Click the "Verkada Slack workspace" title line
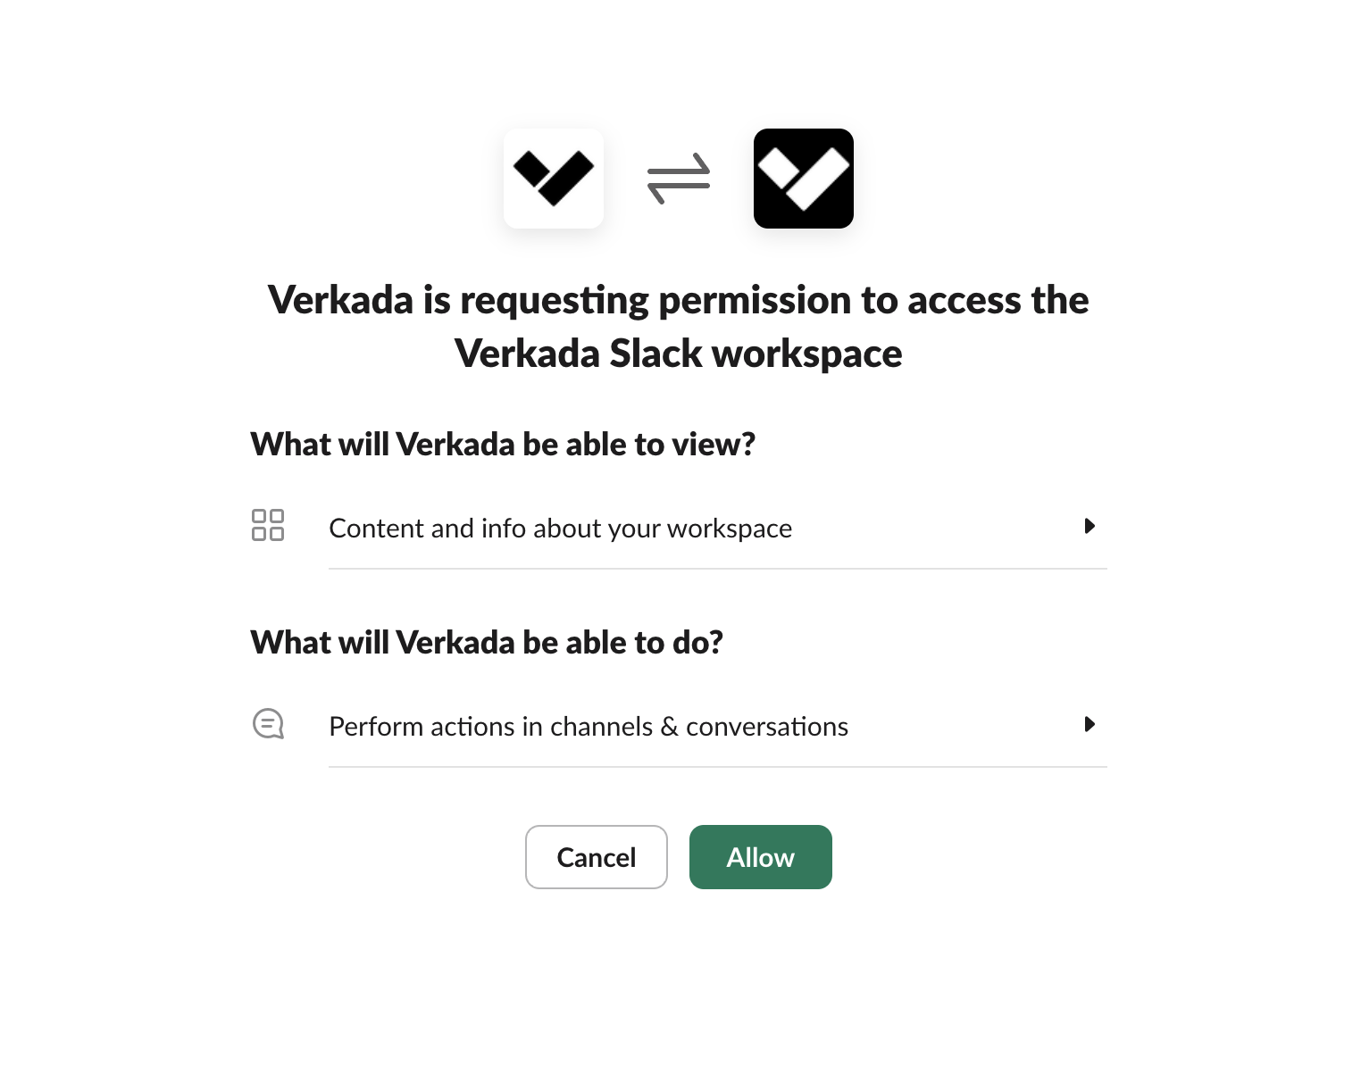1361x1091 pixels. coord(678,354)
